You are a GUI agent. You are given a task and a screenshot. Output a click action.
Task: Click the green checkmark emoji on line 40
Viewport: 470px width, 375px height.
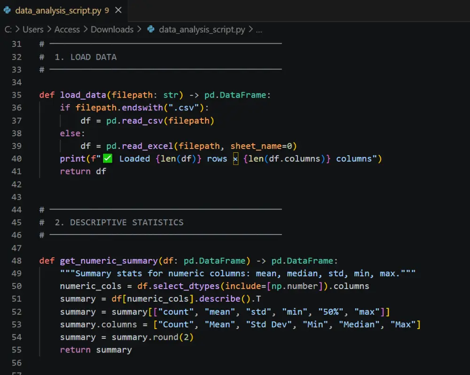click(x=108, y=158)
